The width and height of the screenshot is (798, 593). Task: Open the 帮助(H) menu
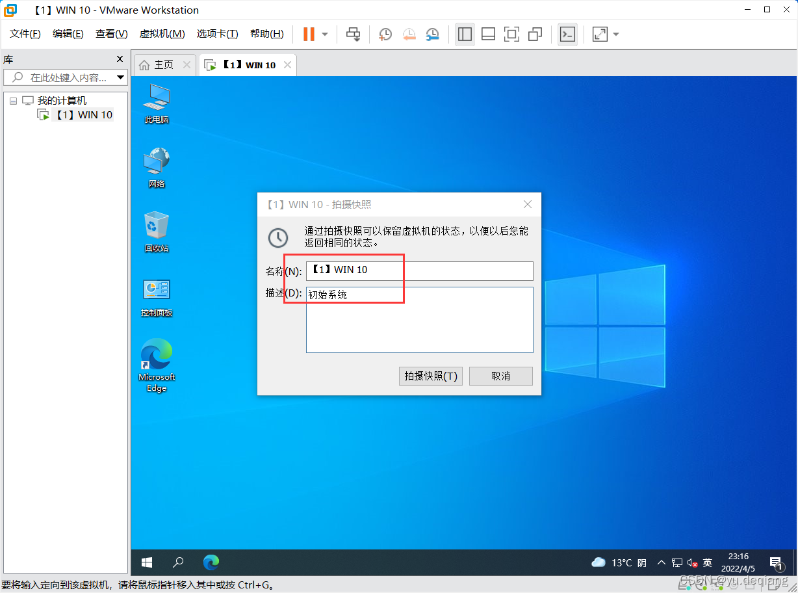click(x=267, y=34)
